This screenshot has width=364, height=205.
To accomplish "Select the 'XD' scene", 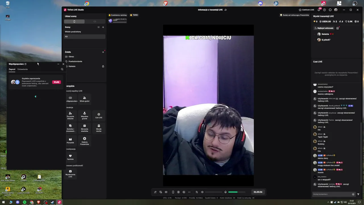I will [x=85, y=36].
